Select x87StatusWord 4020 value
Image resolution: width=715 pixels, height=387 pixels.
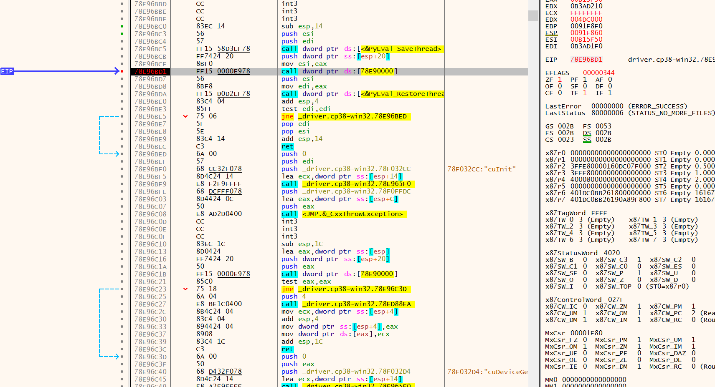(611, 253)
